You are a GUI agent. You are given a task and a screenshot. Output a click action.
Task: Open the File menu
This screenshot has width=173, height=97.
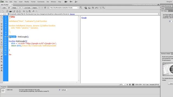tap(6, 2)
